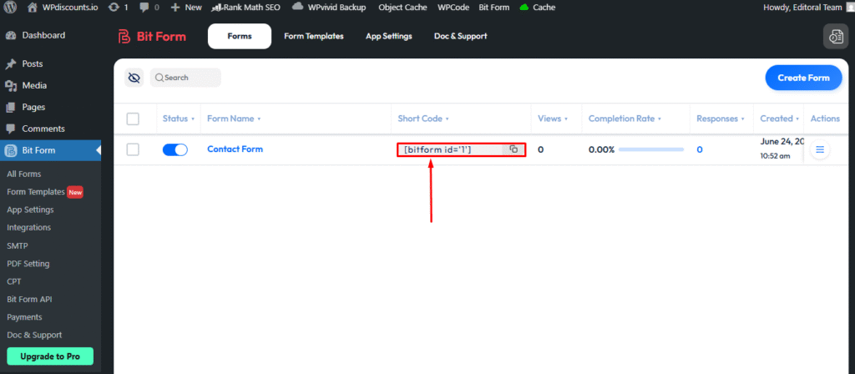This screenshot has height=374, width=855.
Task: Open Bit Form API in sidebar submenu
Action: 29,300
